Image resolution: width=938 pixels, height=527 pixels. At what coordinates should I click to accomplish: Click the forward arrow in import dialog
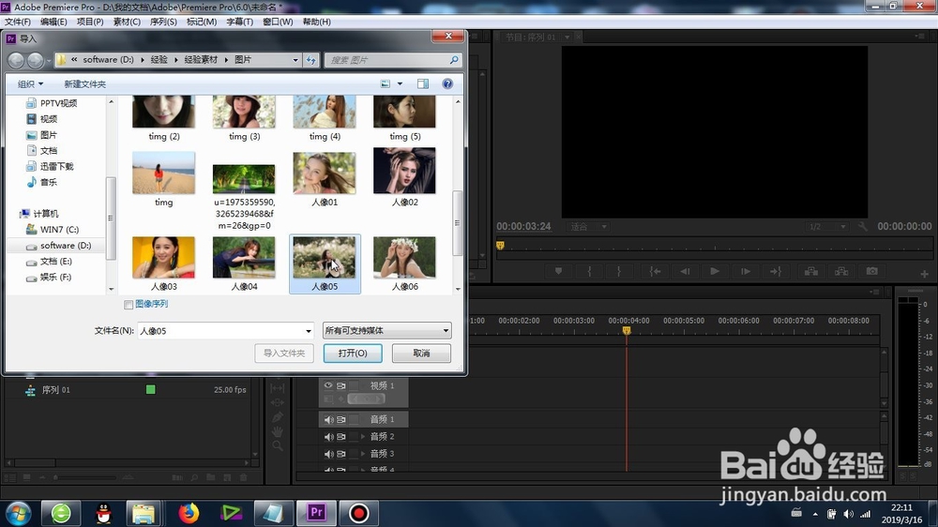[36, 60]
